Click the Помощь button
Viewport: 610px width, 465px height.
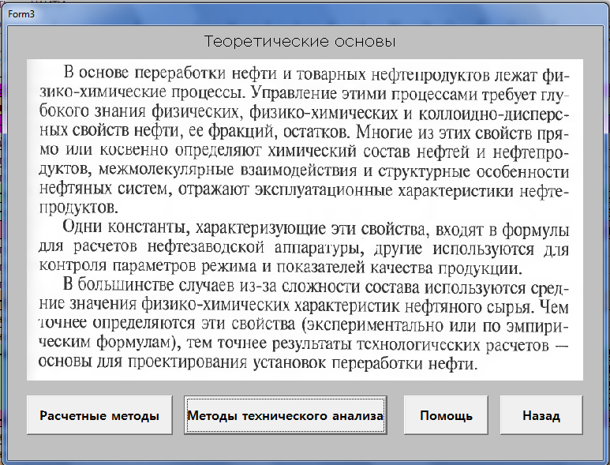[x=446, y=415]
